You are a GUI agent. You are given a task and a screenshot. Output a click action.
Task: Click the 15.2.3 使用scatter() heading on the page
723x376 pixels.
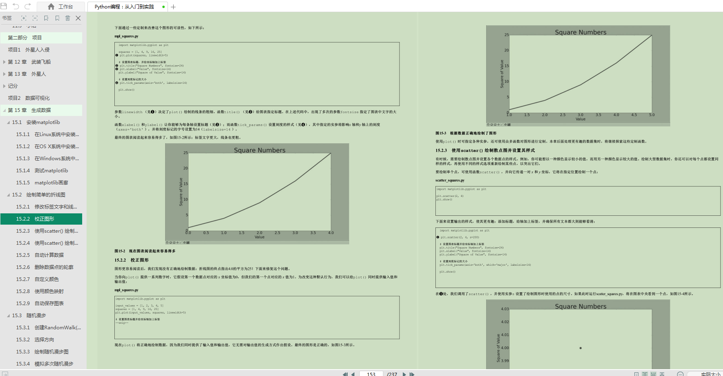pyautogui.click(x=485, y=150)
